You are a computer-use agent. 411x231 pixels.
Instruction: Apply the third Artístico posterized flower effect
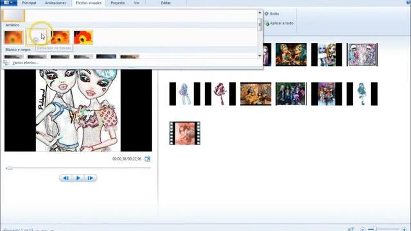coord(60,37)
